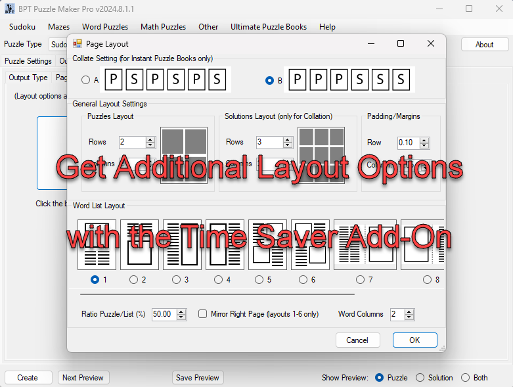Show Solution preview radio option
The image size is (513, 387).
(420, 378)
